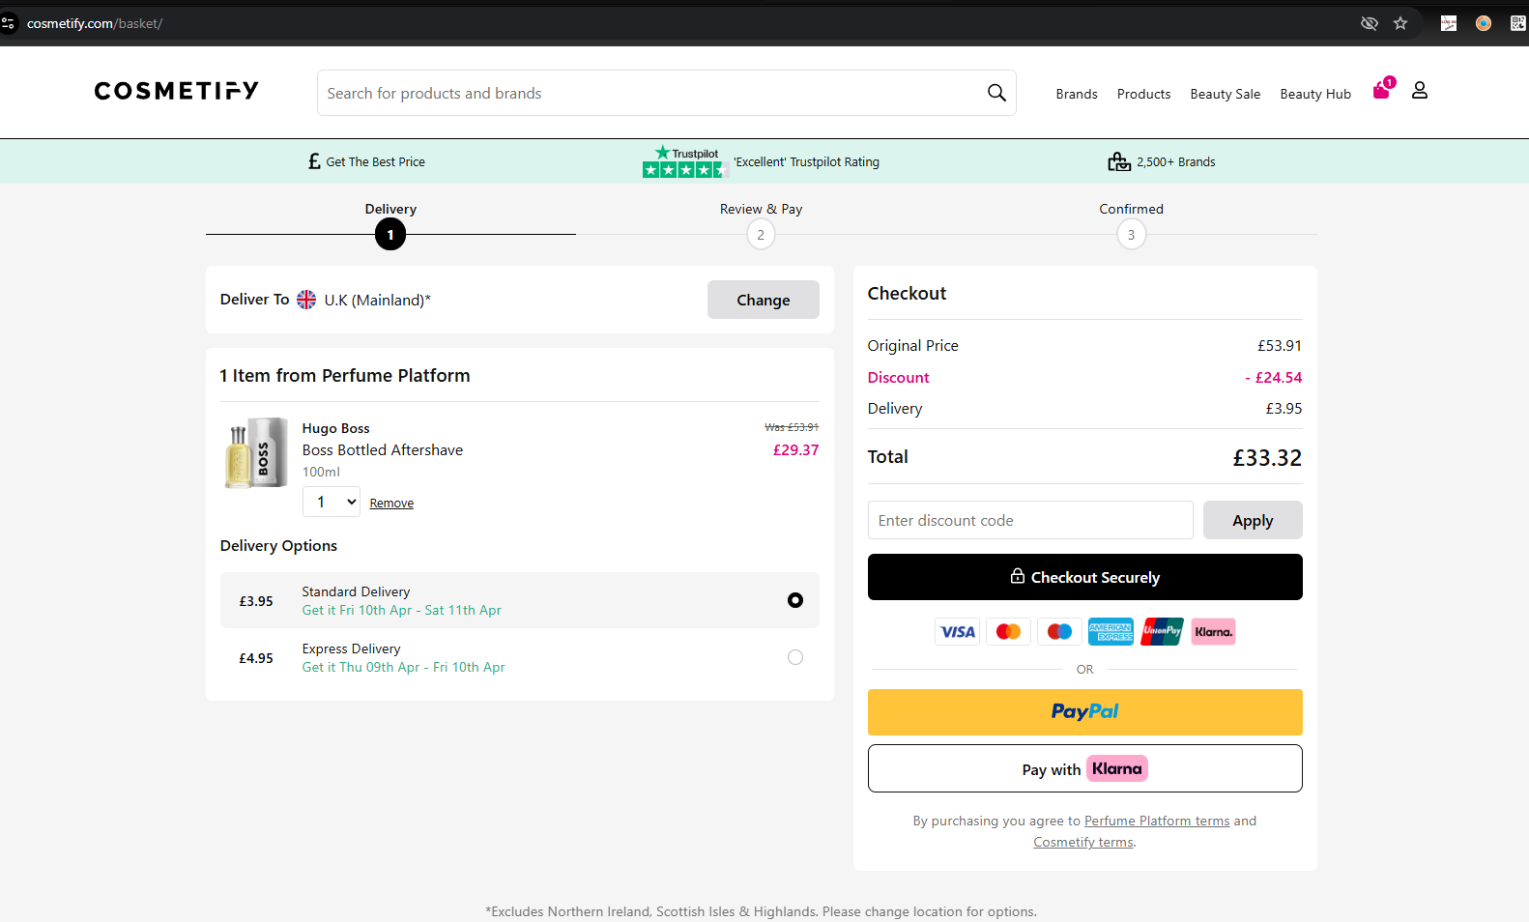Image resolution: width=1529 pixels, height=922 pixels.
Task: Click the sale price £29.37
Action: (795, 449)
